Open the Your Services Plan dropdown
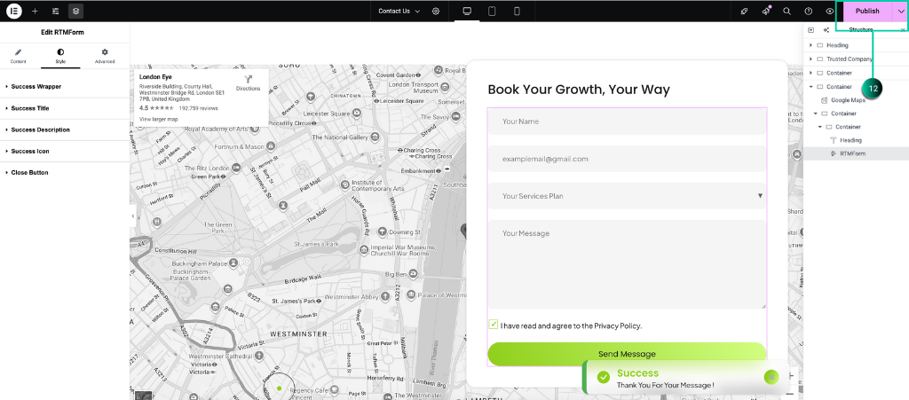909x400 pixels. pyautogui.click(x=626, y=196)
